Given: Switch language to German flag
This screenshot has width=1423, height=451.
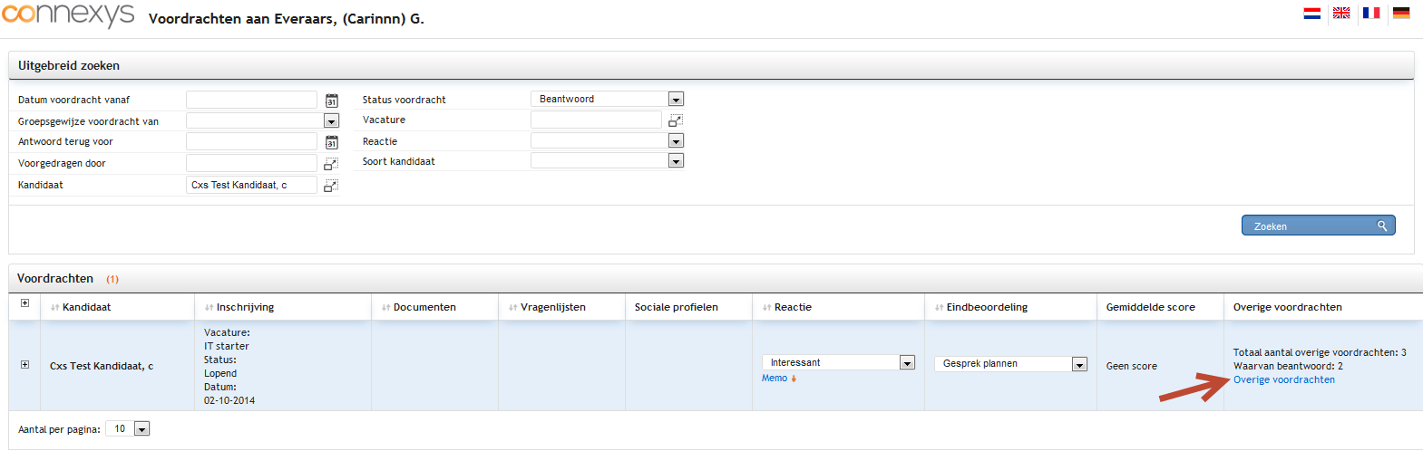Looking at the screenshot, I should (x=1401, y=13).
